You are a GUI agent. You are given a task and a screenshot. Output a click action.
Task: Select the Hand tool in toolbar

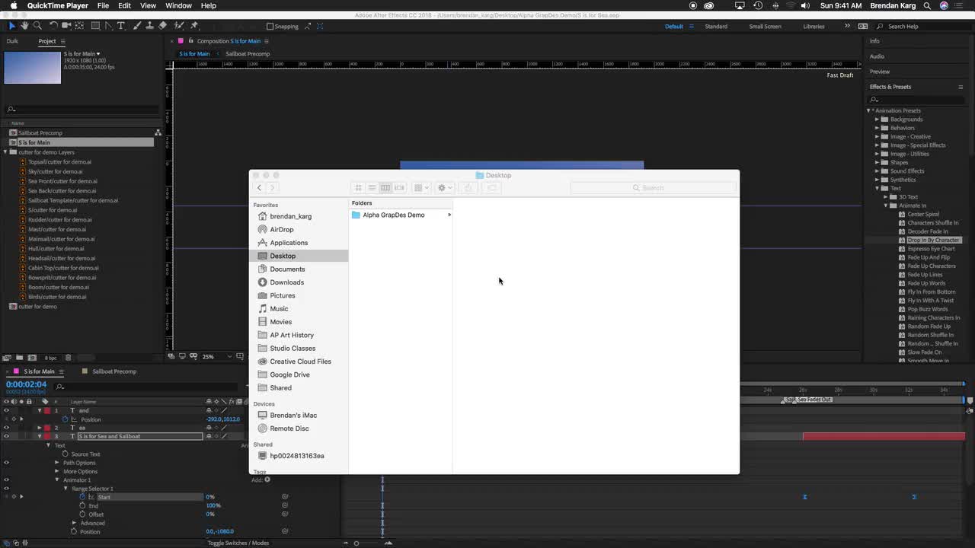pyautogui.click(x=24, y=26)
